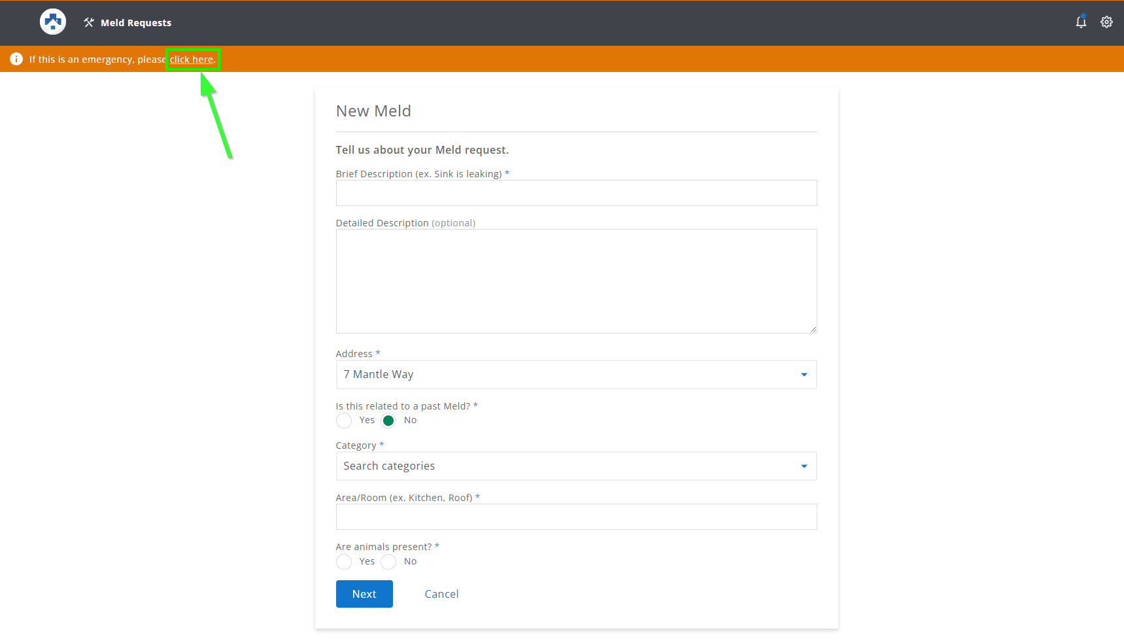
Task: Select Yes for animals present
Action: 344,561
